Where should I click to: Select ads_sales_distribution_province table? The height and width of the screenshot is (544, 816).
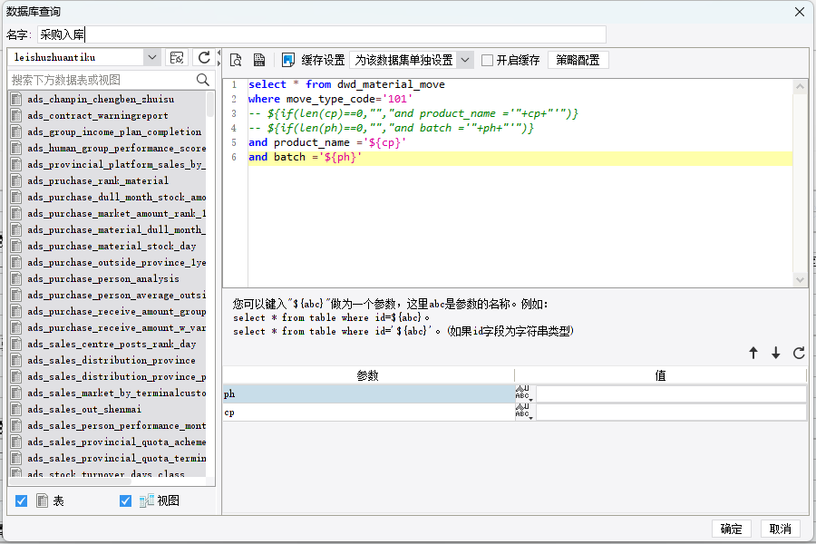pyautogui.click(x=112, y=360)
